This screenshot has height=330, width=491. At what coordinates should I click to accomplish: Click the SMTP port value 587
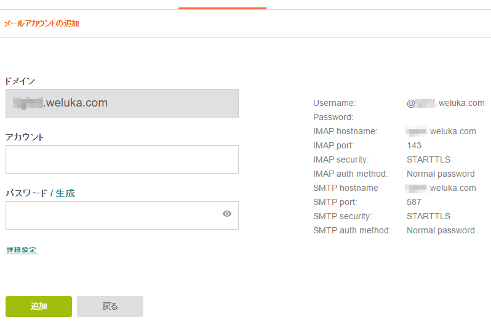point(414,202)
